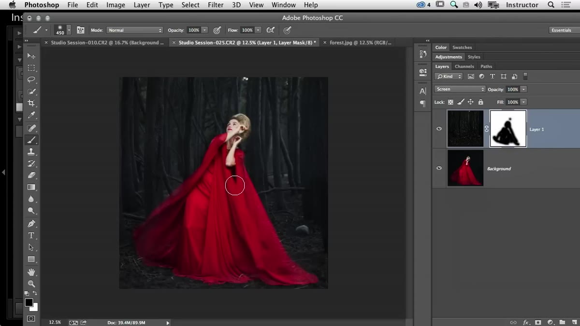The height and width of the screenshot is (326, 580).
Task: Select the Dodge tool
Action: pyautogui.click(x=31, y=211)
